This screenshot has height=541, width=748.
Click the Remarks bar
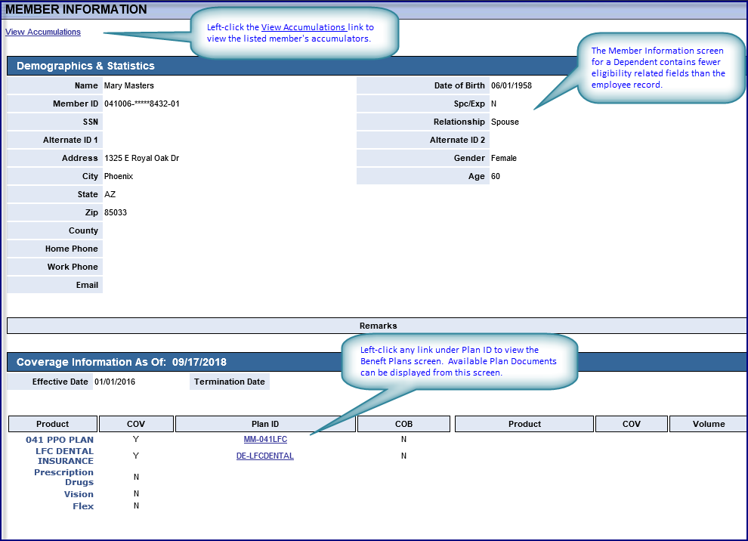pyautogui.click(x=378, y=326)
